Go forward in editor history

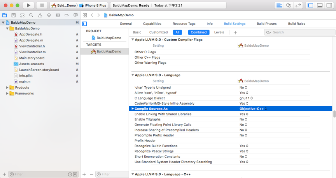(x=98, y=15)
